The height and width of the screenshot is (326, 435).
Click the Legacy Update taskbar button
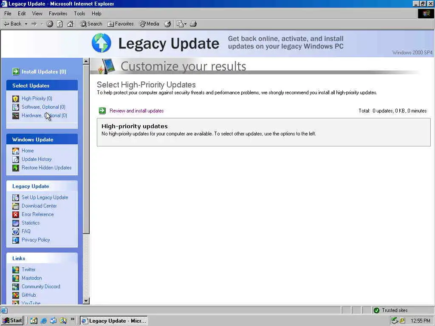114,321
